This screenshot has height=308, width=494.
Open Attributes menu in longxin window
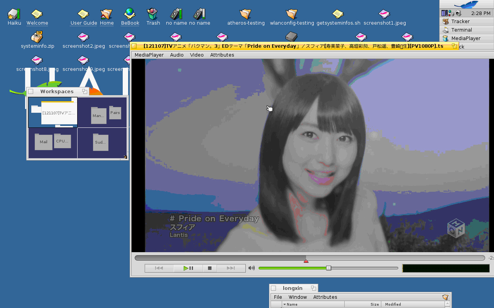(325, 297)
